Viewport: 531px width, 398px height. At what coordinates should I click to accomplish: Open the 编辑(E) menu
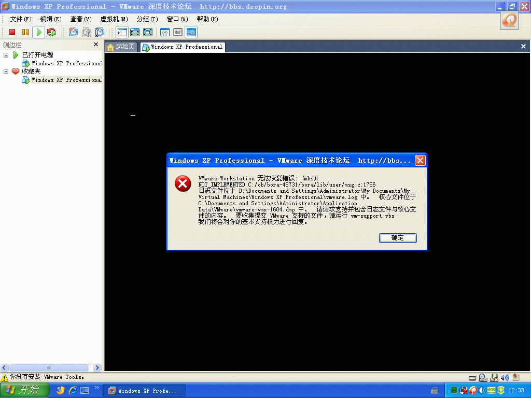[50, 19]
